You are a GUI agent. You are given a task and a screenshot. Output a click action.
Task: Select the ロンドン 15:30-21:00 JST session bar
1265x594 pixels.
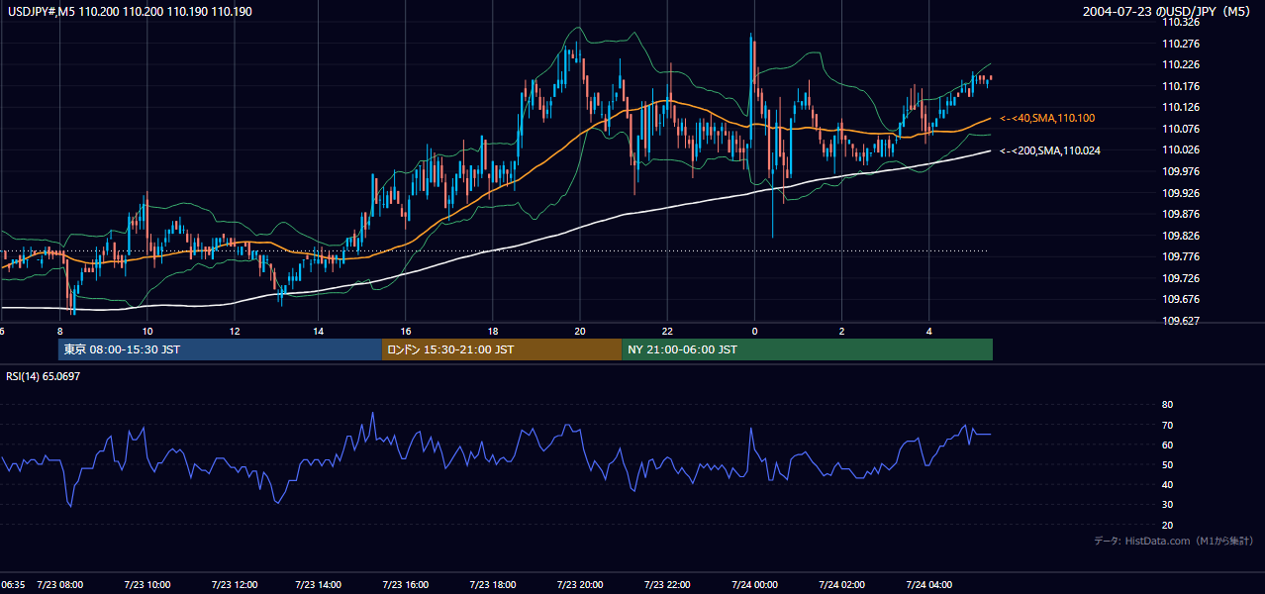[x=502, y=349]
